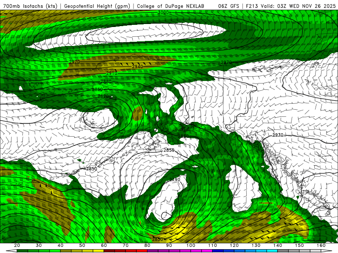The height and width of the screenshot is (253, 338).
Task: Click colorbar scale label 130
Action: (x=256, y=245)
